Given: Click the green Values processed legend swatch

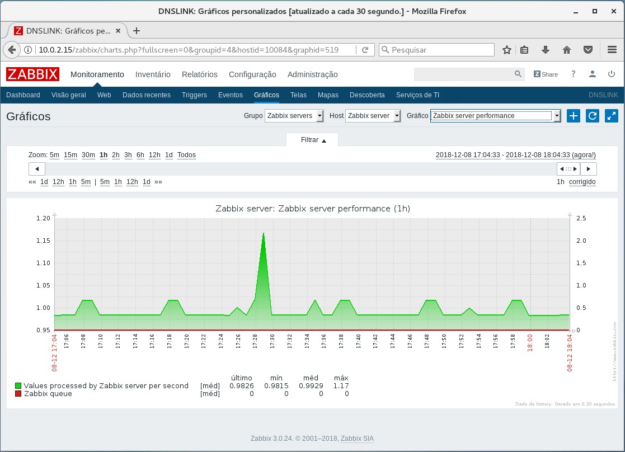Looking at the screenshot, I should (18, 385).
